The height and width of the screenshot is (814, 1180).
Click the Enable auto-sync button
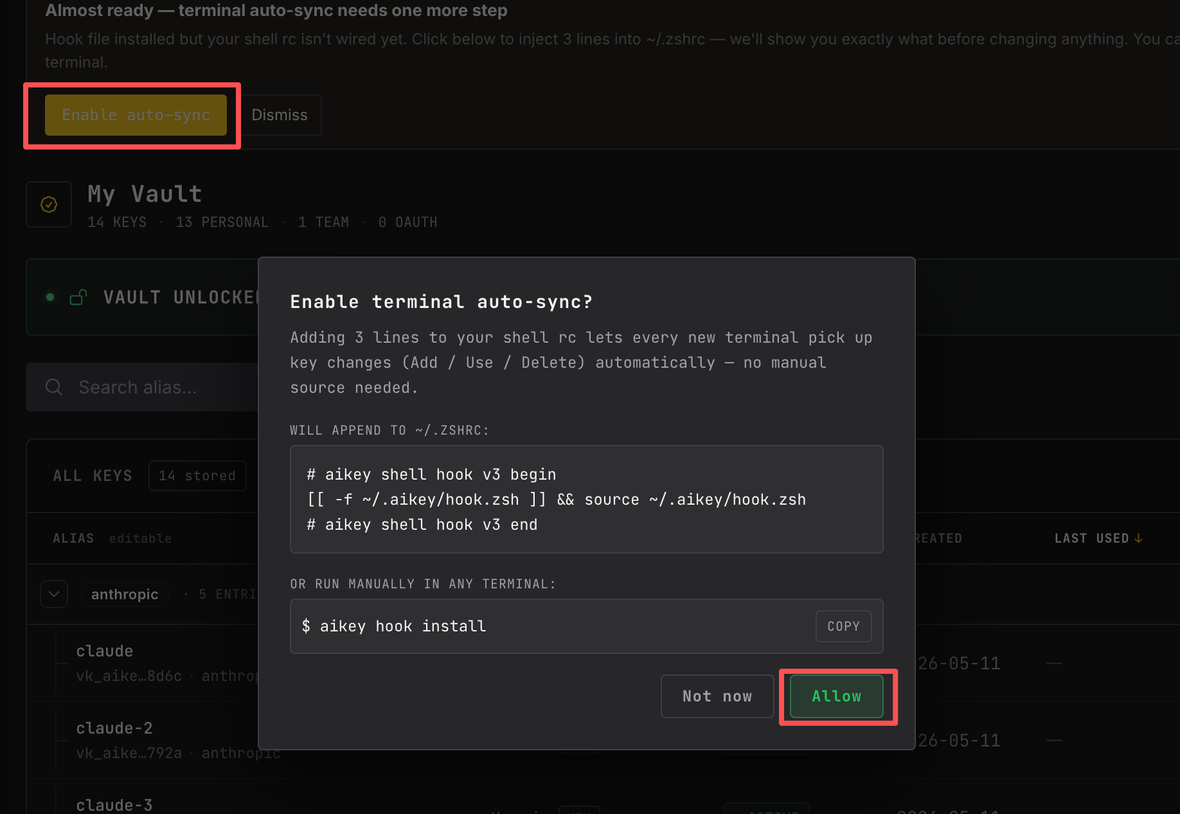tap(136, 115)
